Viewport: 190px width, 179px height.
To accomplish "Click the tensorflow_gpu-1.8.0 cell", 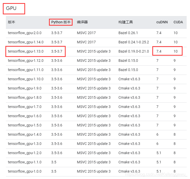I will click(x=25, y=97).
